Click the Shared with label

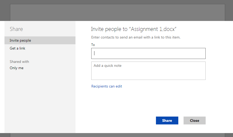point(19,62)
